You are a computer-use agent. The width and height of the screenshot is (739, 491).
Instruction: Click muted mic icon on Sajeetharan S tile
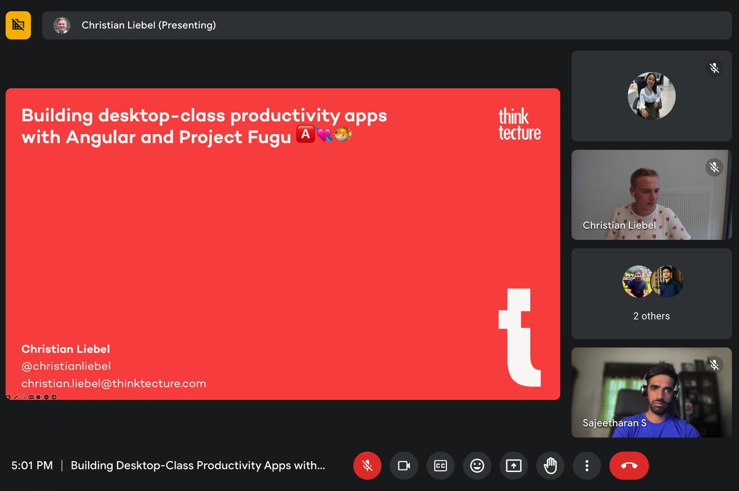(714, 365)
